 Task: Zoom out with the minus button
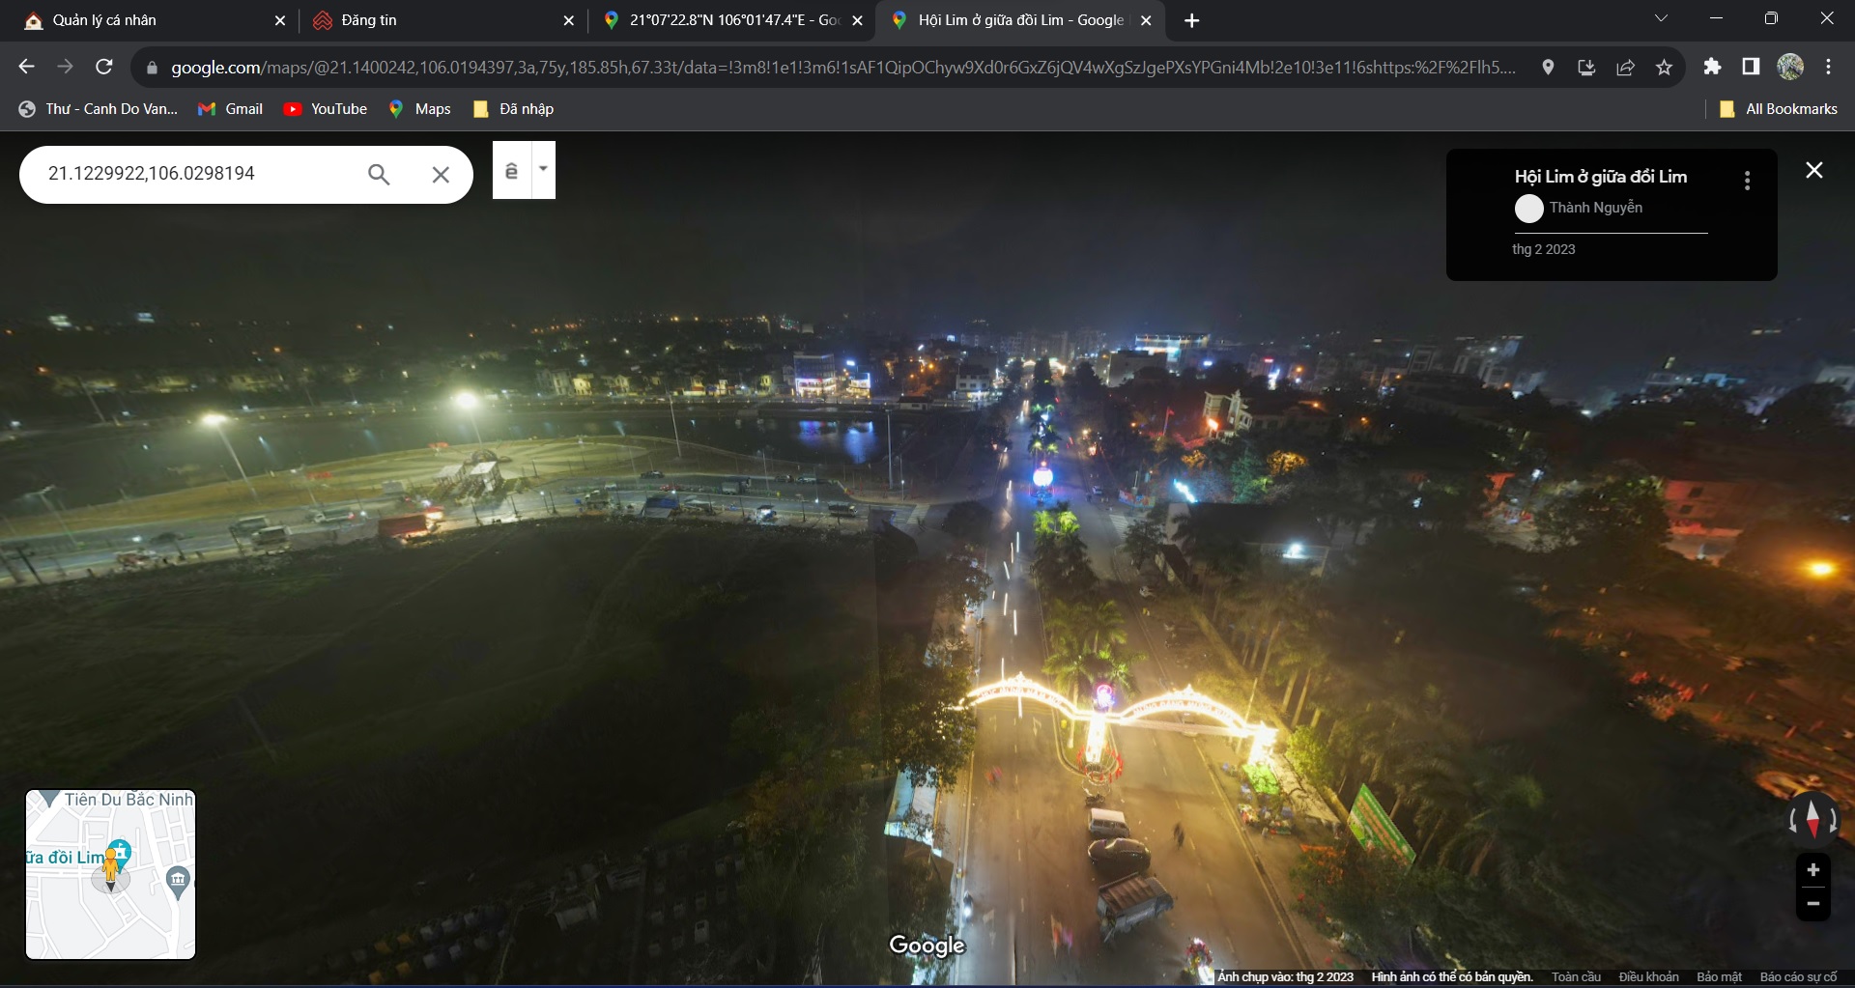pos(1812,904)
